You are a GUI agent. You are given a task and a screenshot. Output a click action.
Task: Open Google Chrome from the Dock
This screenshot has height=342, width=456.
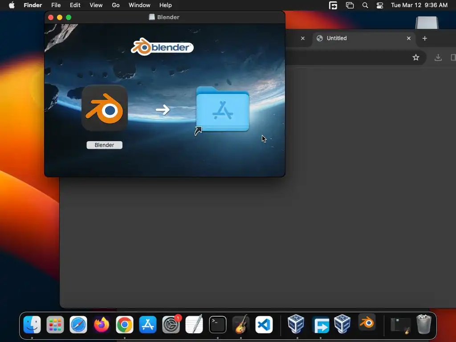[125, 325]
